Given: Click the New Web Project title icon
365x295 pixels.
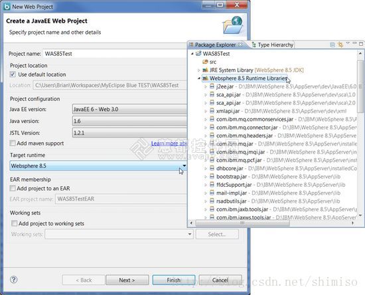Looking at the screenshot, I should [x=7, y=7].
